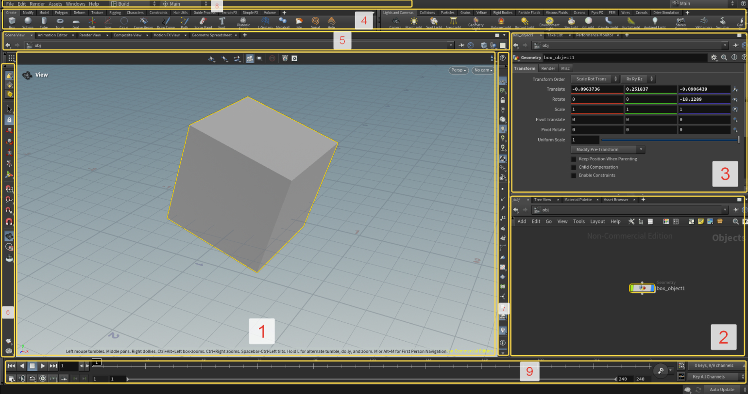Click the Translate X input field
This screenshot has height=394, width=748.
tap(597, 89)
